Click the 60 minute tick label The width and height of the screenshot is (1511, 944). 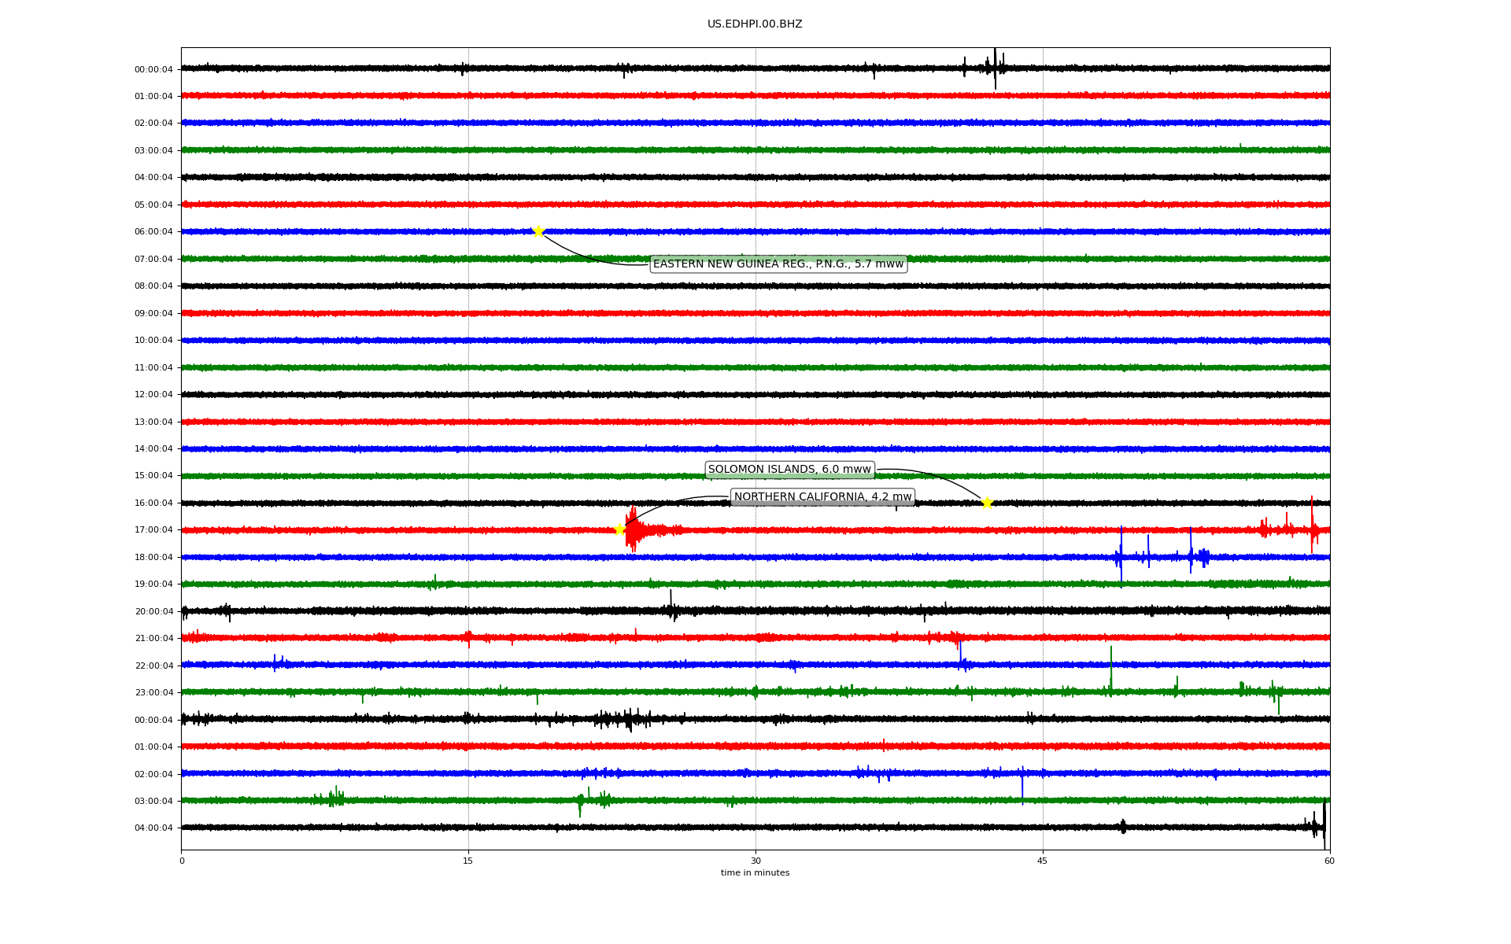click(1329, 861)
